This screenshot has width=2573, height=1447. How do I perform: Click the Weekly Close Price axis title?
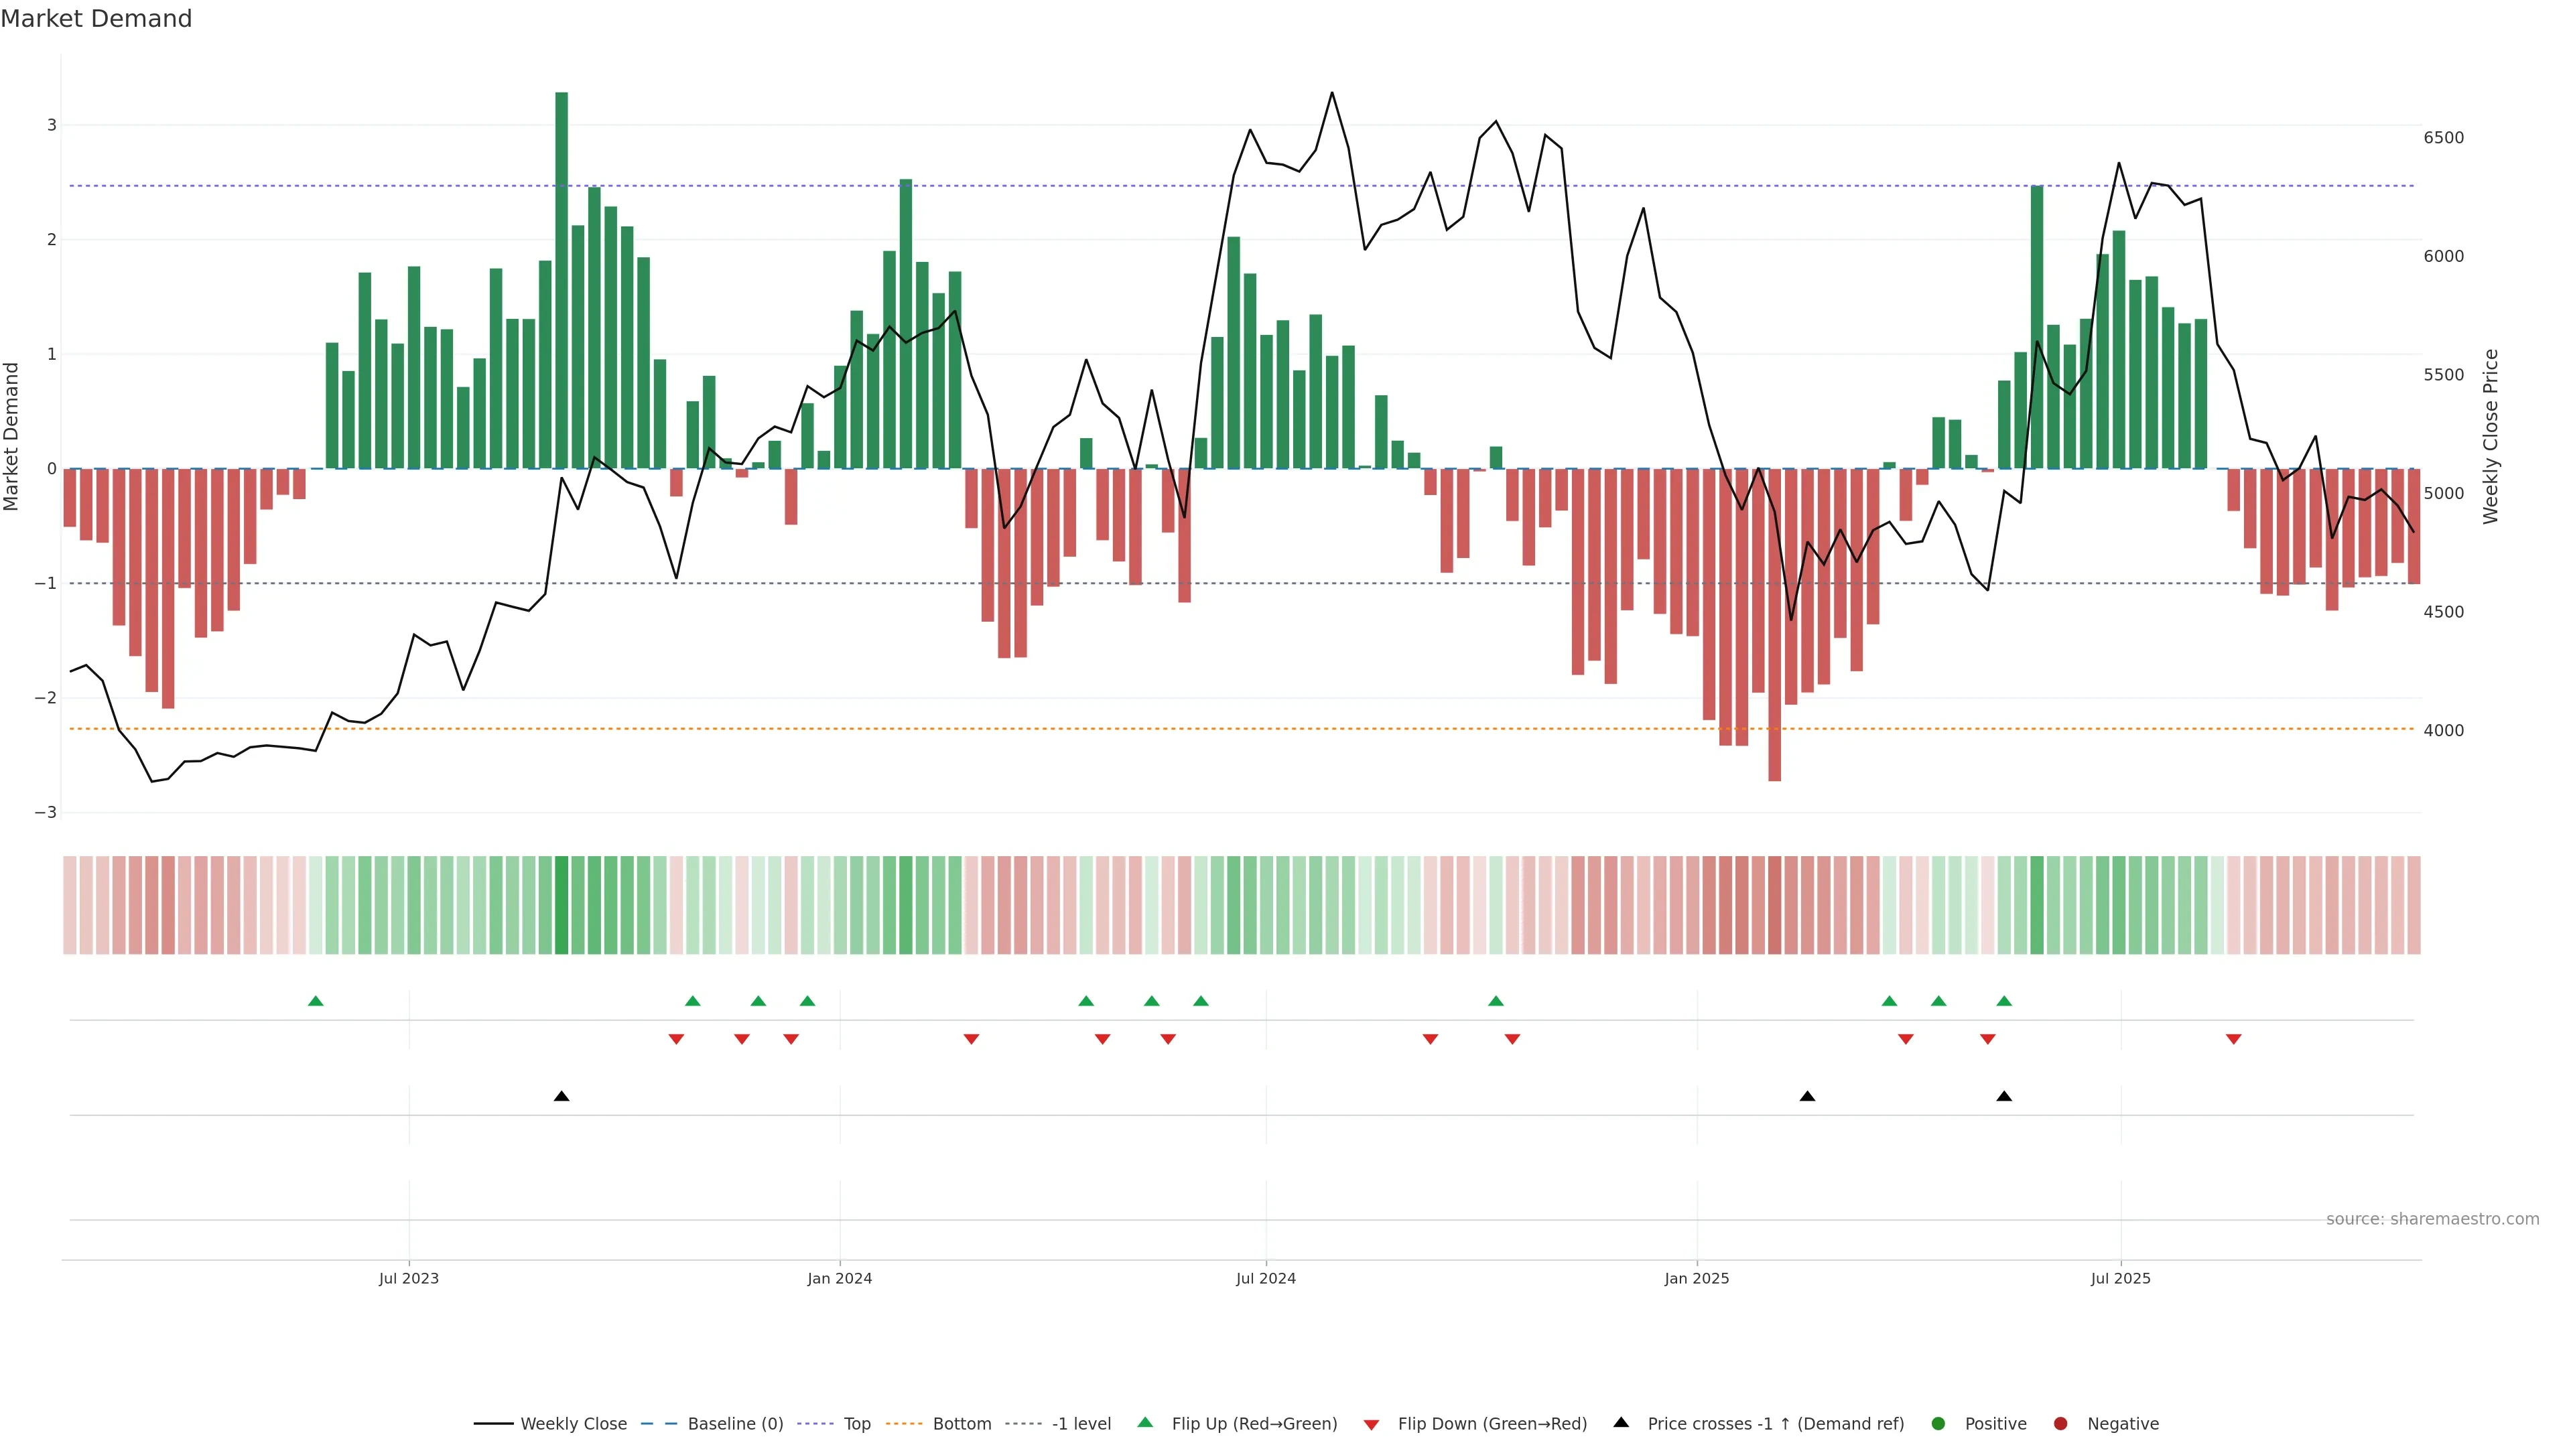pos(2490,436)
